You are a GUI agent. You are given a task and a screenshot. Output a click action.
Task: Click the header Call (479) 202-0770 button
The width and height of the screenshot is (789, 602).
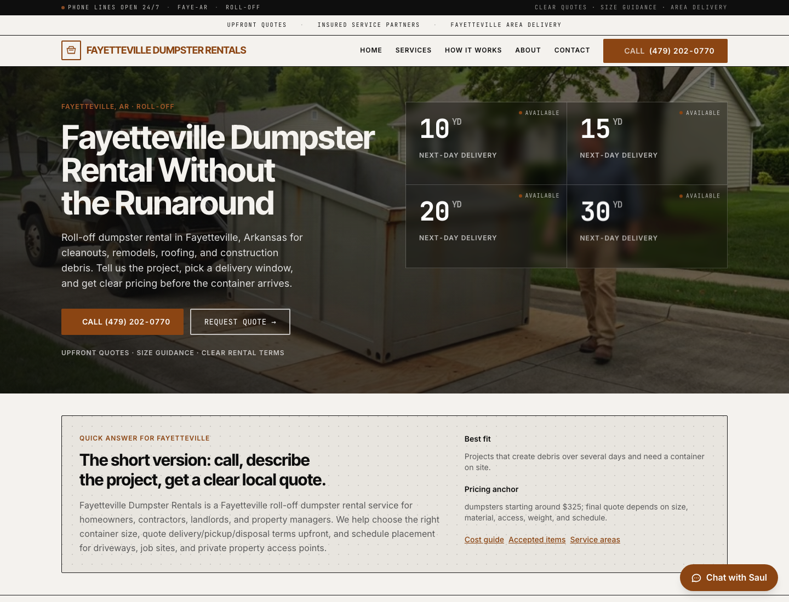point(665,51)
